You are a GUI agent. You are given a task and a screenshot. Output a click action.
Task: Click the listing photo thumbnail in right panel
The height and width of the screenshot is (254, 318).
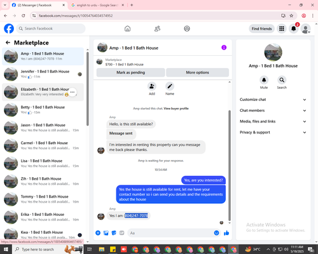click(273, 53)
